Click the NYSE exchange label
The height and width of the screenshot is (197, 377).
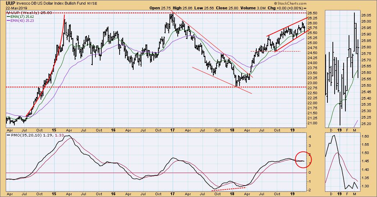tap(92, 4)
